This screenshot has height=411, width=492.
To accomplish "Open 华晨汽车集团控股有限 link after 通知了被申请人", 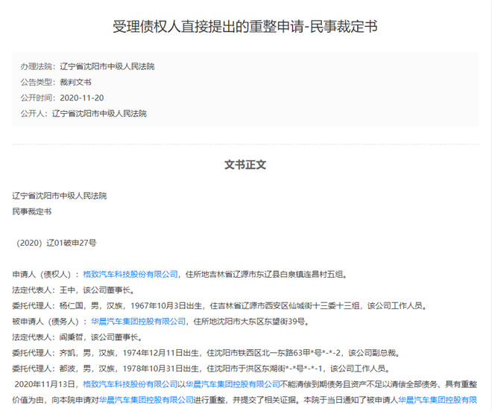I will coord(438,400).
